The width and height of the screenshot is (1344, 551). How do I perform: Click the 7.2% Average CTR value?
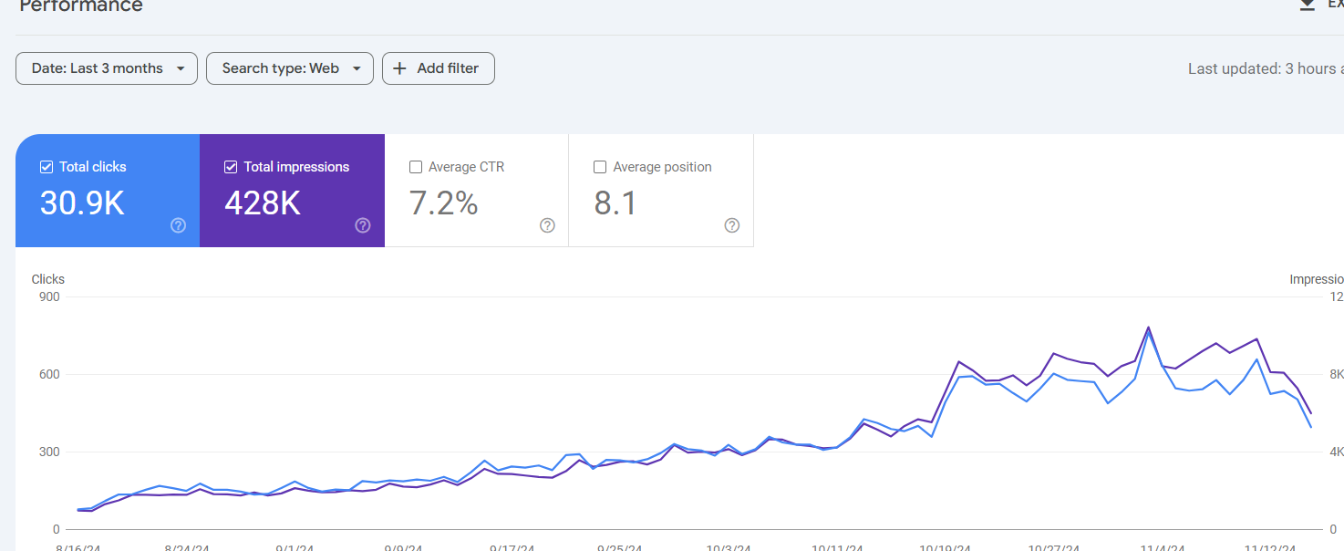444,203
